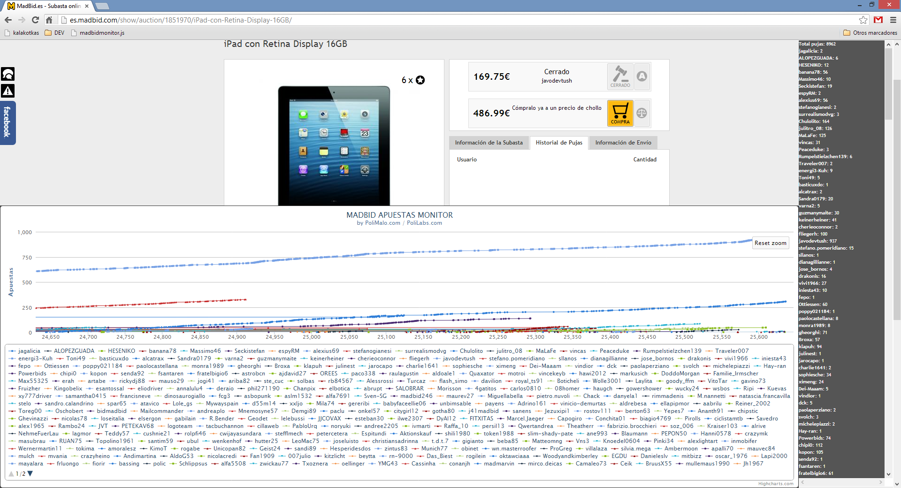Switch to Información de la Subasta tab
The width and height of the screenshot is (901, 488).
489,143
